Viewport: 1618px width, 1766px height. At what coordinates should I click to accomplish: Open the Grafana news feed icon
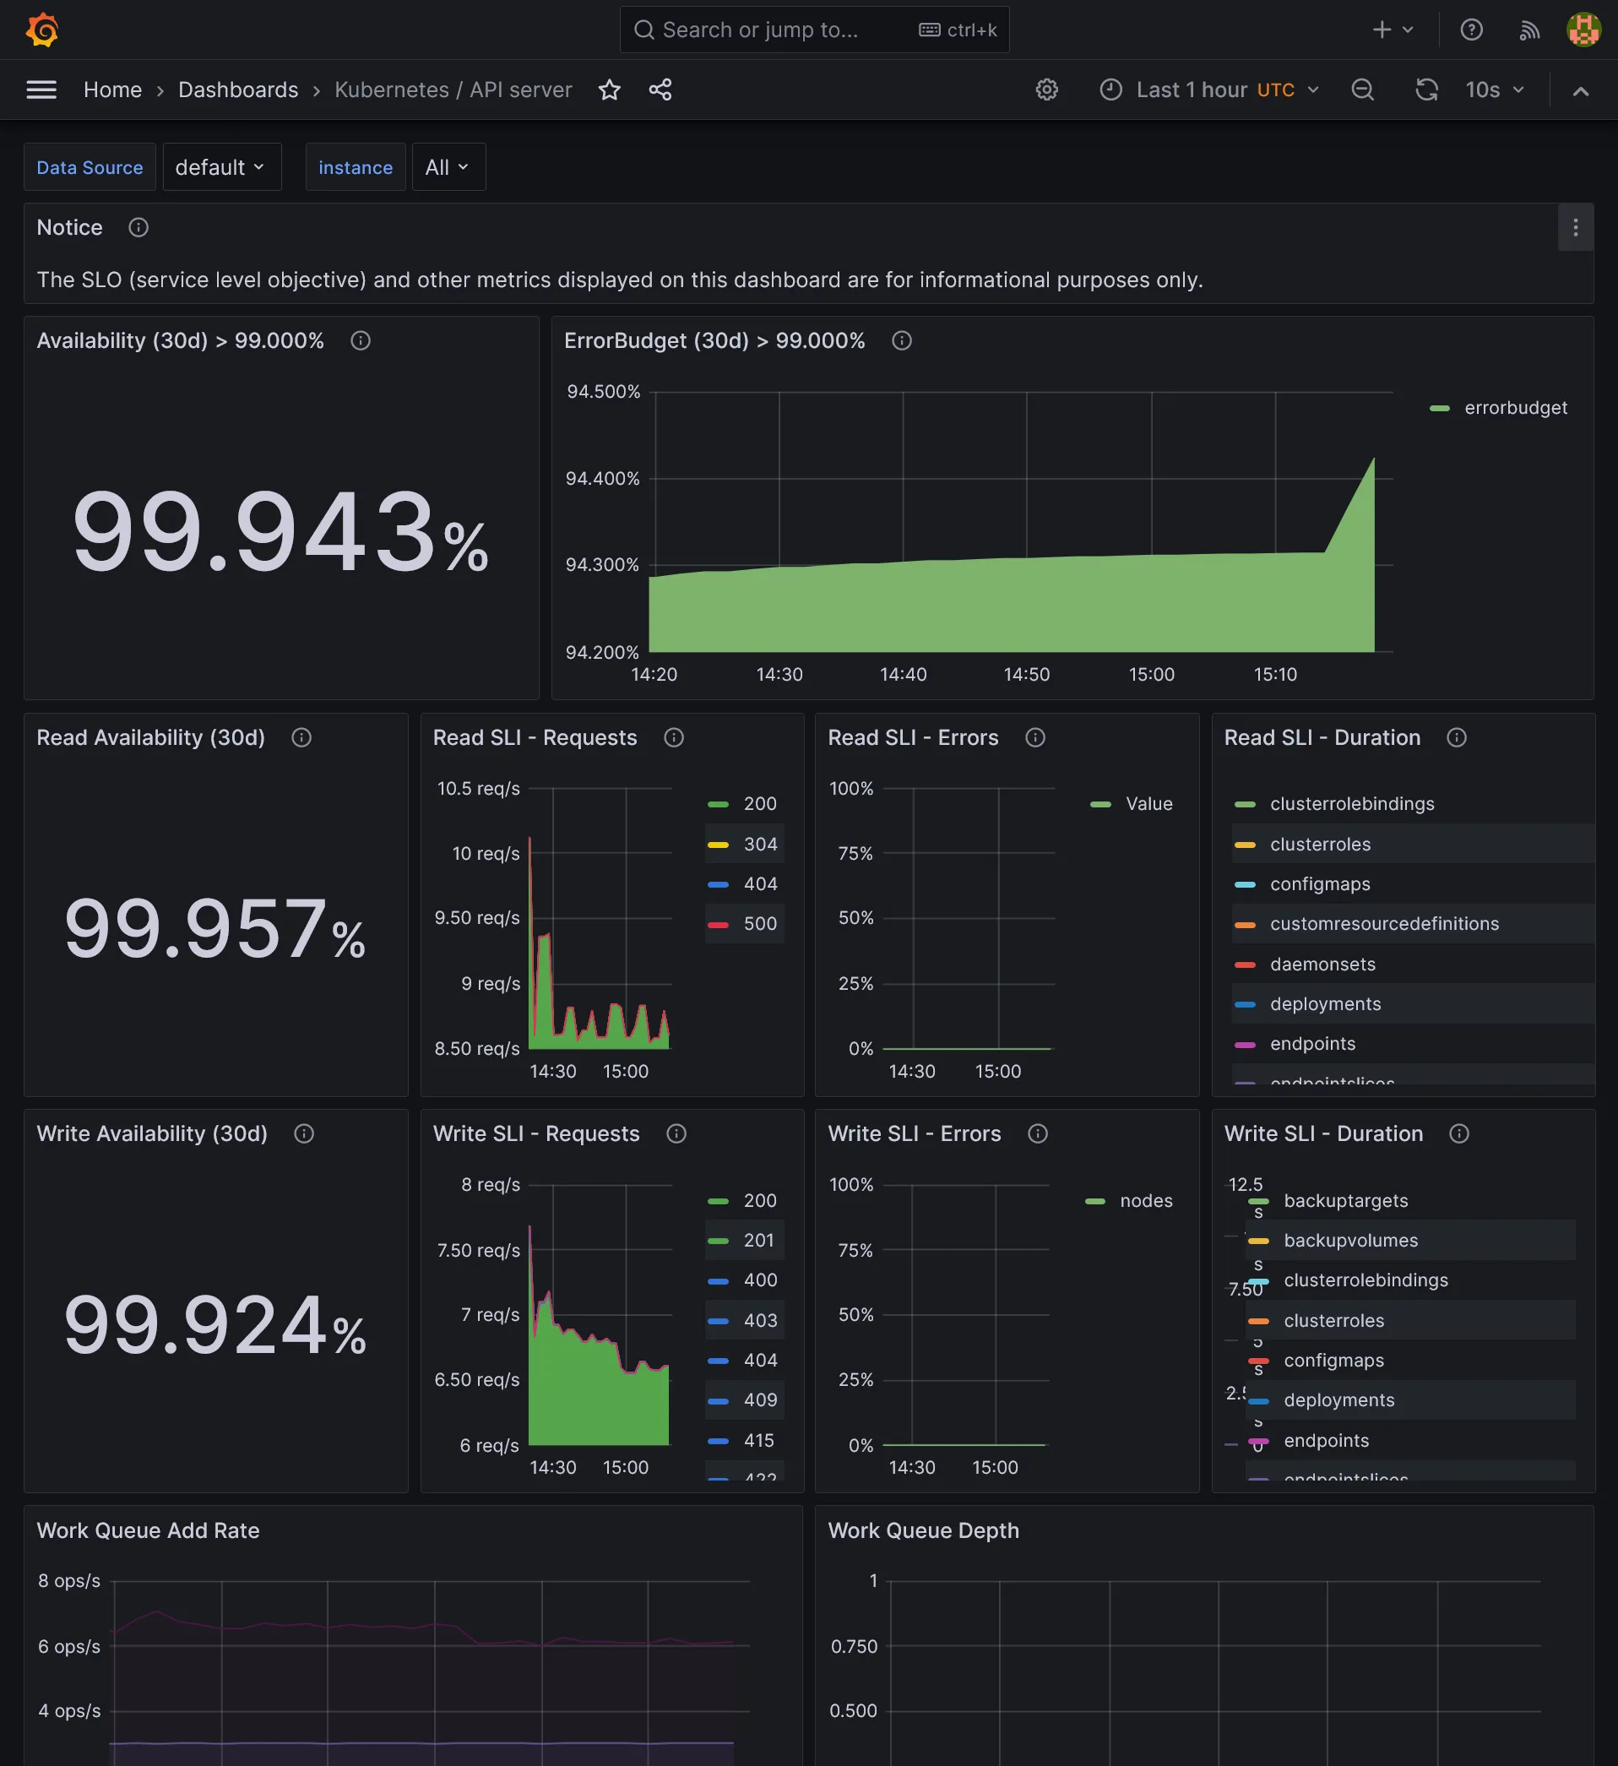(1529, 29)
